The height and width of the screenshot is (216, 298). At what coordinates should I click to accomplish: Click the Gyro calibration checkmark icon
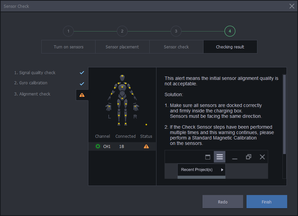coord(82,84)
